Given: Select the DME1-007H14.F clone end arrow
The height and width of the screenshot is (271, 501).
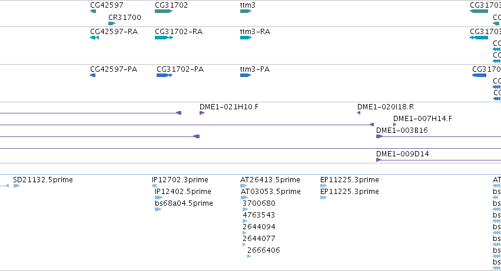Looking at the screenshot, I should [395, 125].
